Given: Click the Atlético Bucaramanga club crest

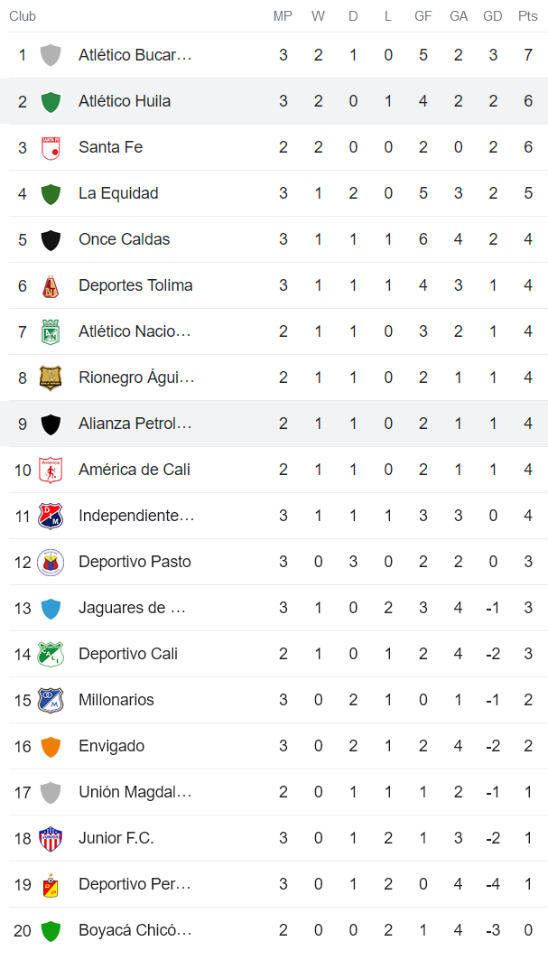Looking at the screenshot, I should click(51, 55).
